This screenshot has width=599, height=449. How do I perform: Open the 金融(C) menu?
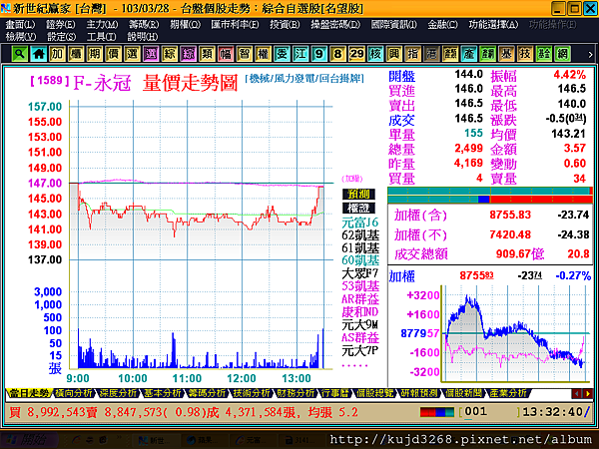[x=442, y=25]
